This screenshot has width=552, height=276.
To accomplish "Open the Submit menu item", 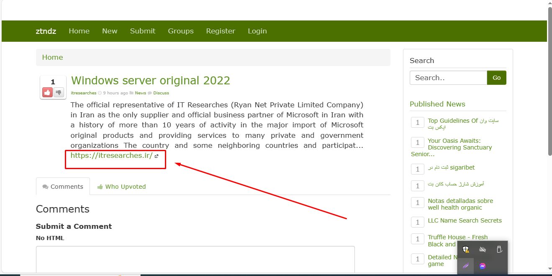I will pyautogui.click(x=143, y=31).
